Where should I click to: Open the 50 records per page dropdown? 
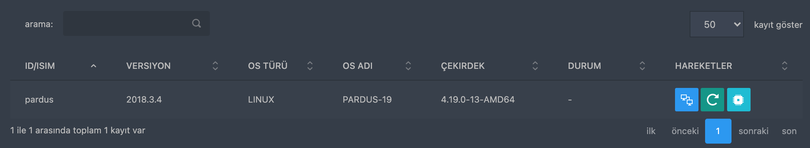[x=716, y=24]
